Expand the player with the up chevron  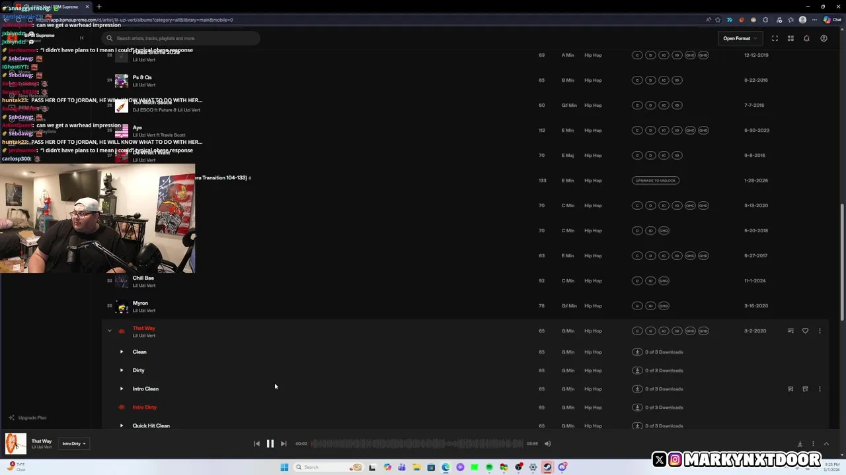[x=826, y=444]
